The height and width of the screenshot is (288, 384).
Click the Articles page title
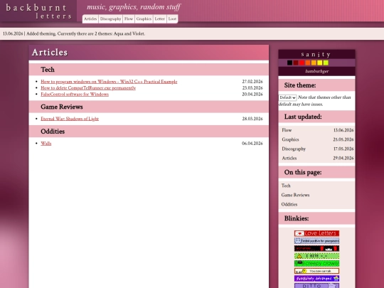coord(50,53)
